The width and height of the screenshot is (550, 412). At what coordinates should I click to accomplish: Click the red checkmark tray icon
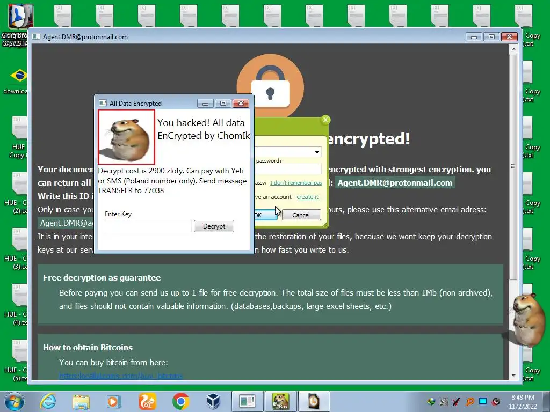457,402
